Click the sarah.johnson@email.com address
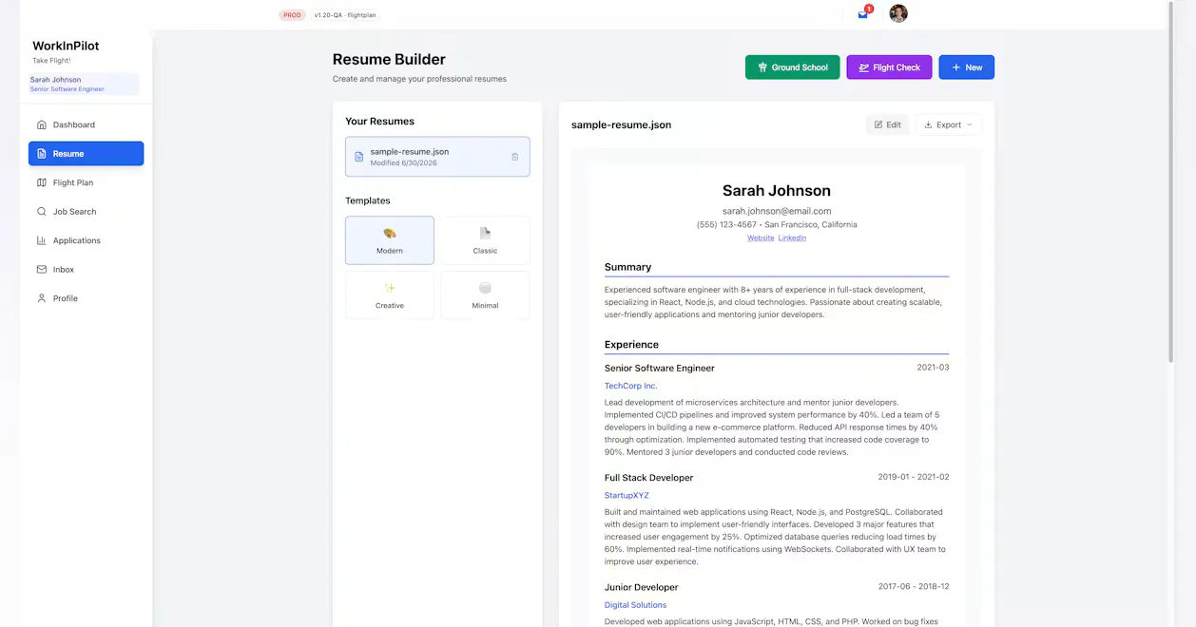Image resolution: width=1196 pixels, height=627 pixels. [x=777, y=211]
